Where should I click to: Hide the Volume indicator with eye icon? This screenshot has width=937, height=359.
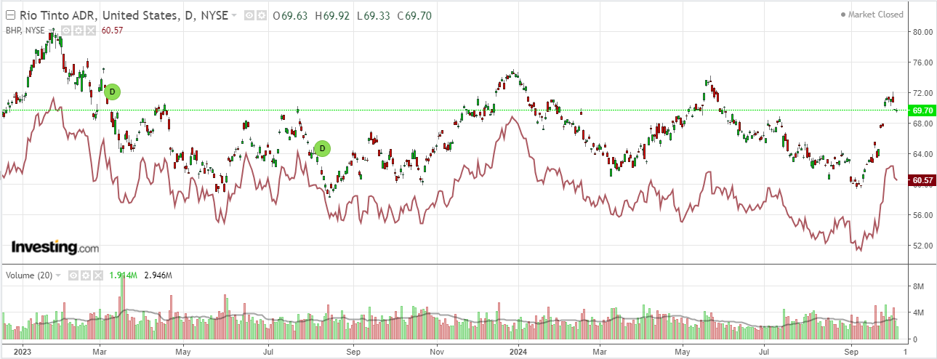pyautogui.click(x=73, y=275)
